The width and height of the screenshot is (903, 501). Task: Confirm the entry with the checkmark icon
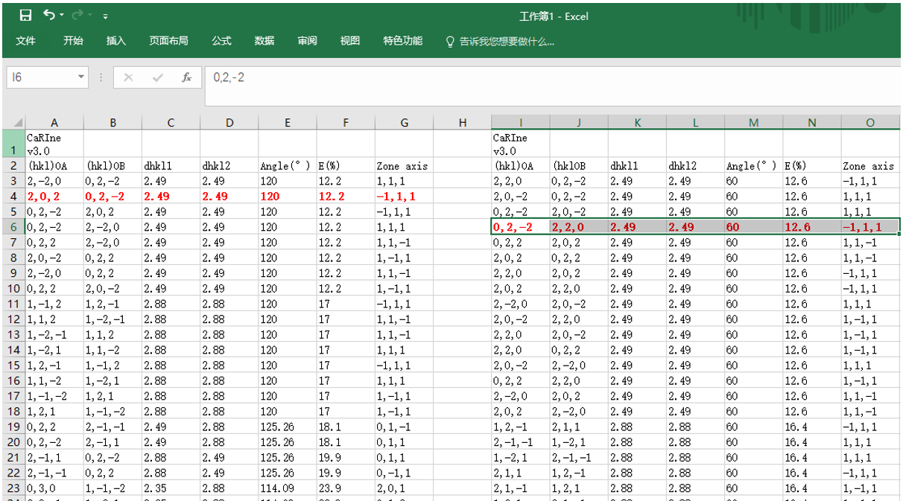pyautogui.click(x=157, y=77)
